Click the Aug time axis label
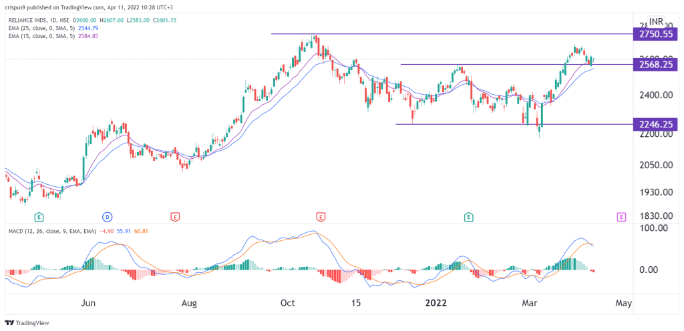 (190, 303)
